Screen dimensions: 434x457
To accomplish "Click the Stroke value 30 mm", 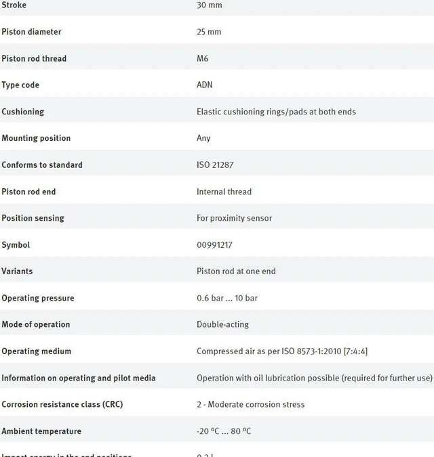I will click(210, 5).
